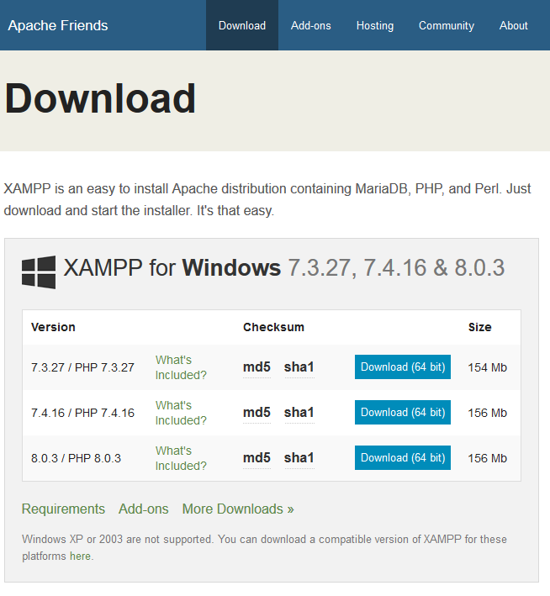Click the Windows logo icon beside XAMPP
Image resolution: width=550 pixels, height=596 pixels.
pos(39,272)
